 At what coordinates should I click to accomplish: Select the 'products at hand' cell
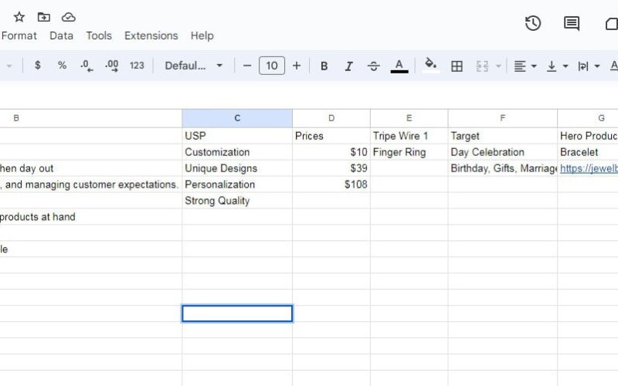click(90, 217)
